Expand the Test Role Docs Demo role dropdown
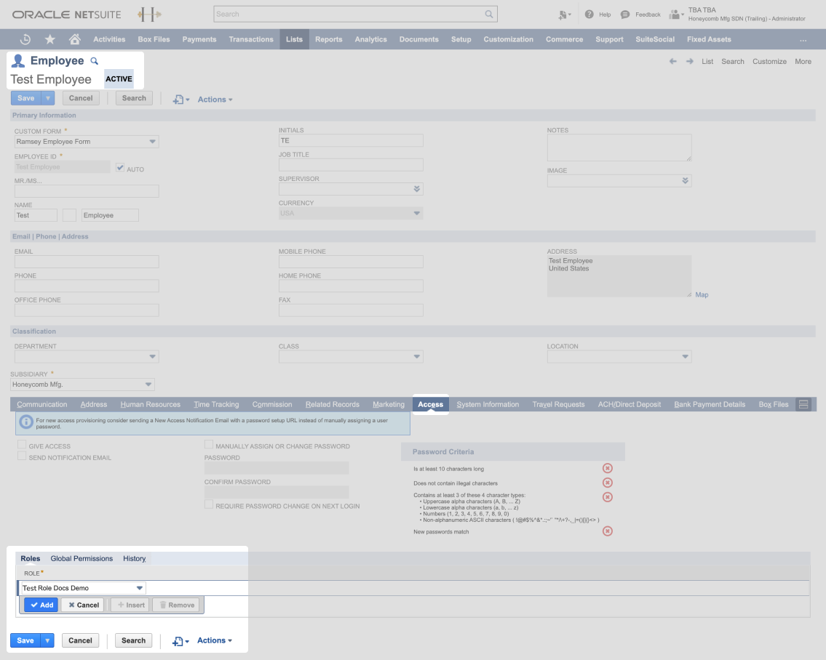Screen dimensions: 826x660 (139, 587)
